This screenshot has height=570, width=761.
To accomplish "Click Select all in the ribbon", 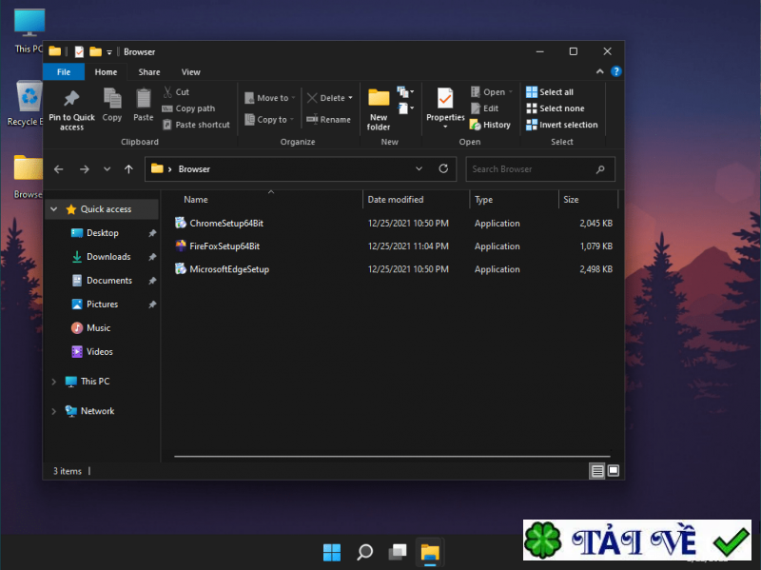I will click(556, 92).
